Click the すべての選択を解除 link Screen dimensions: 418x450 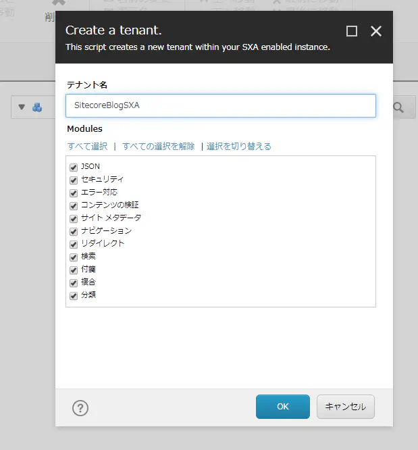tap(159, 147)
